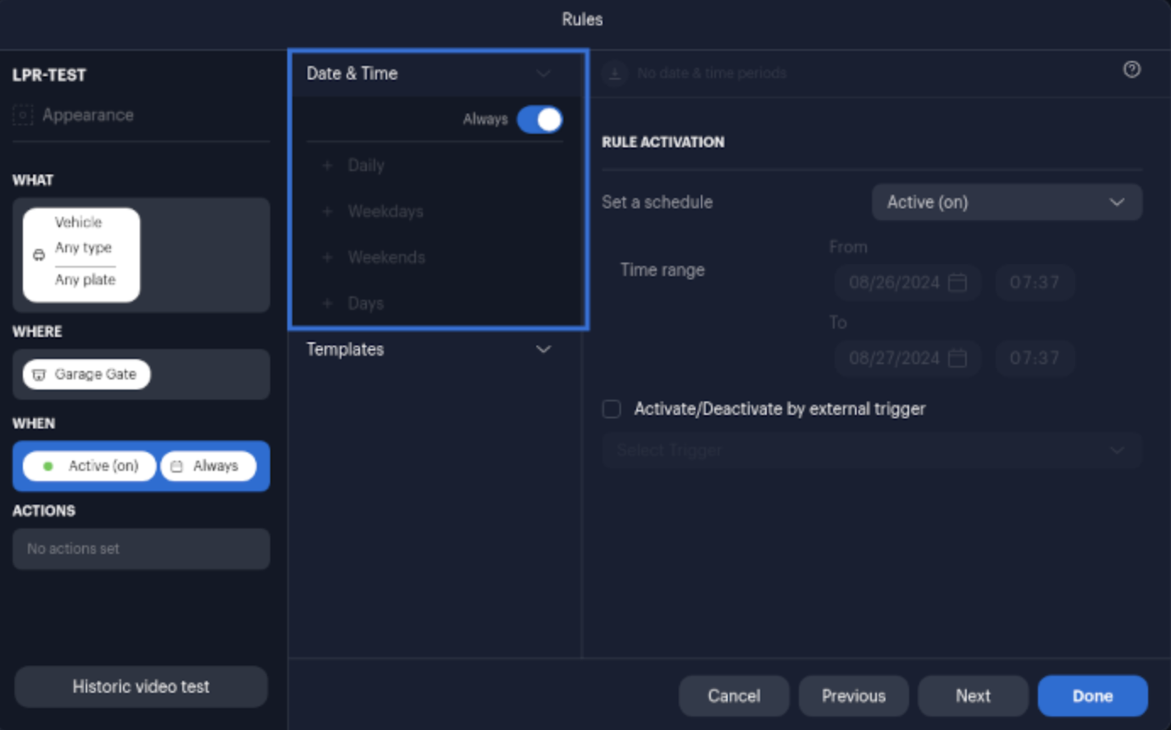This screenshot has height=730, width=1171.
Task: Click the gate icon beside Garage Gate
Action: (x=39, y=374)
